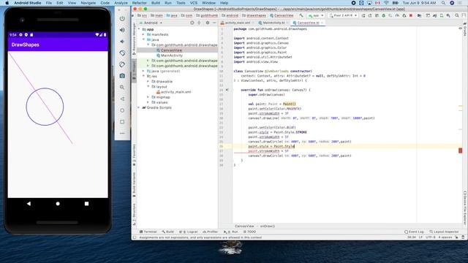Click the emulator volume down icon

tap(122, 42)
